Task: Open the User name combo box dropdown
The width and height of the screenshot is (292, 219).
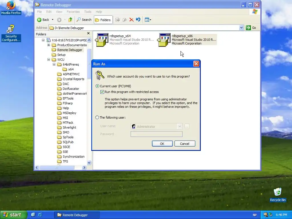Action: [x=180, y=126]
